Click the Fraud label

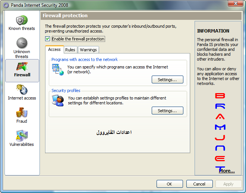coord(22,121)
